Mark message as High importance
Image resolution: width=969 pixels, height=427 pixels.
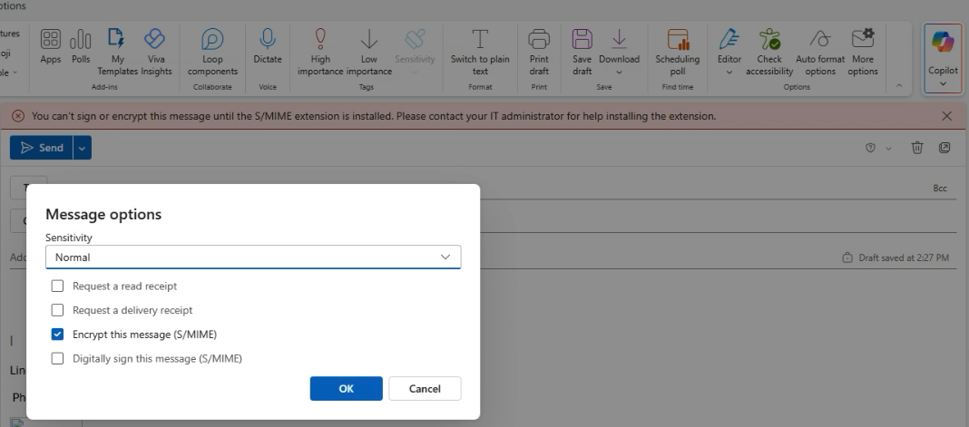[320, 51]
